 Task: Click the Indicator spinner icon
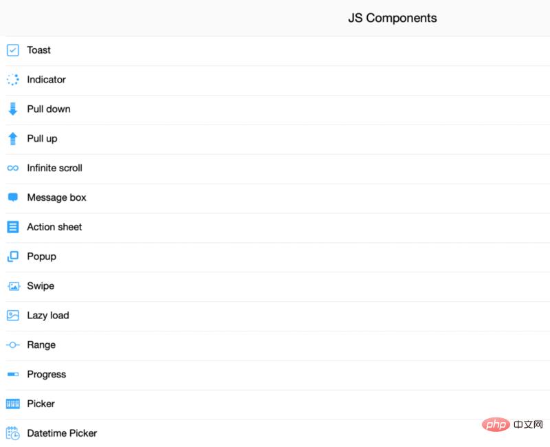click(12, 80)
